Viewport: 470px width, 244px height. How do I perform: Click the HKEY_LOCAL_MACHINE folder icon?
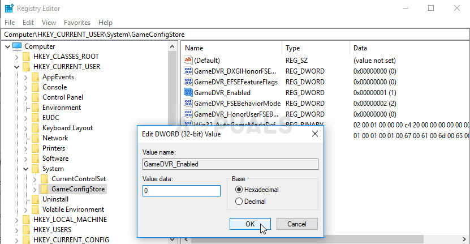coord(27,220)
